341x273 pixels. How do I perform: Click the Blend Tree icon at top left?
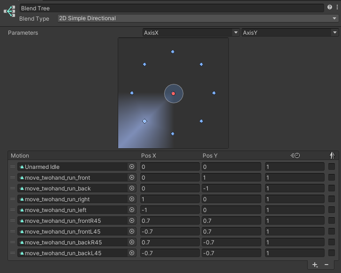pos(10,11)
